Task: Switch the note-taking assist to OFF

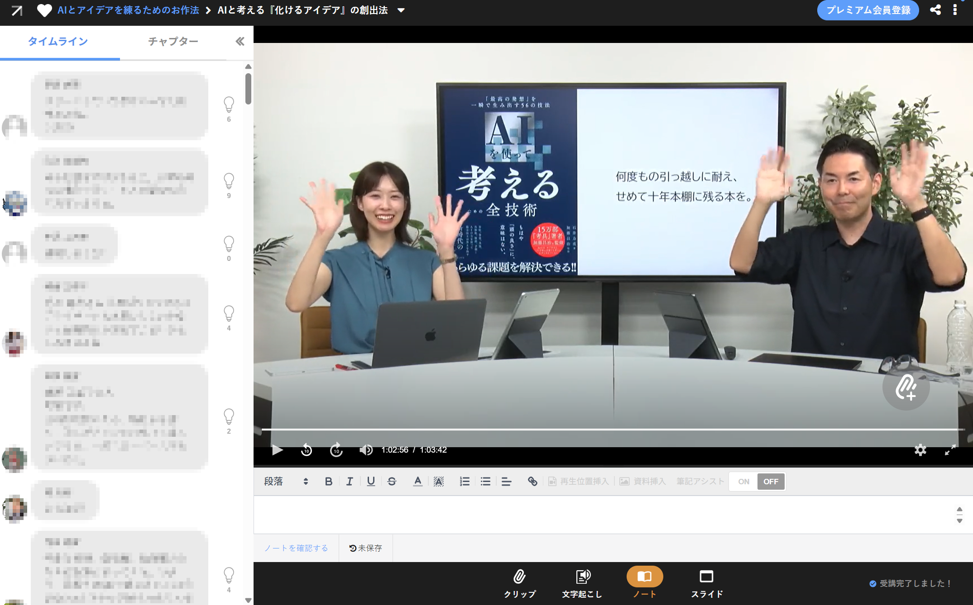Action: click(771, 482)
